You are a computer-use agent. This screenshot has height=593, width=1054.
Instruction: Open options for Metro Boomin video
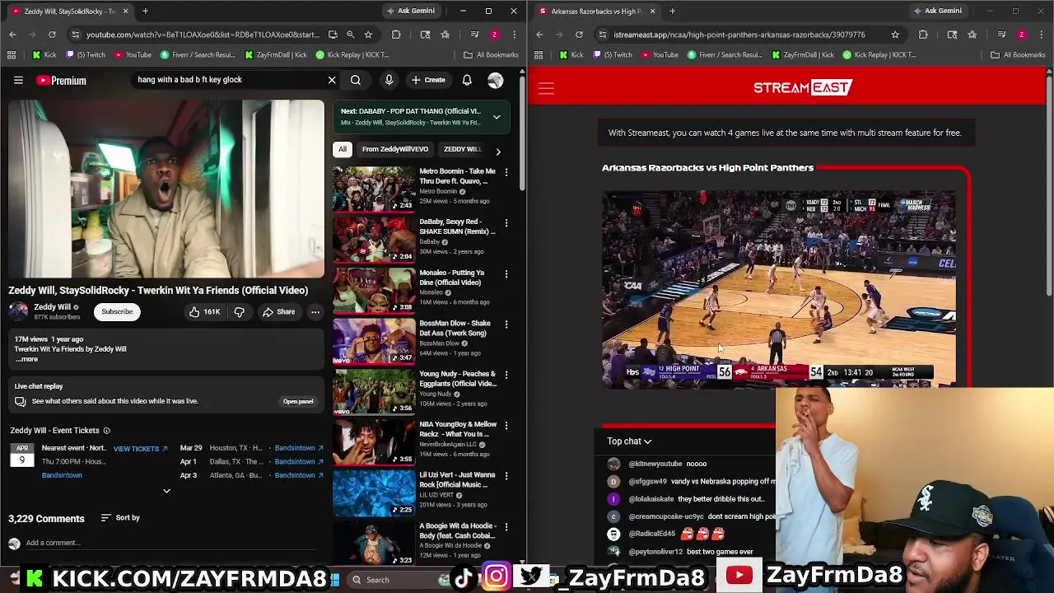click(x=506, y=172)
